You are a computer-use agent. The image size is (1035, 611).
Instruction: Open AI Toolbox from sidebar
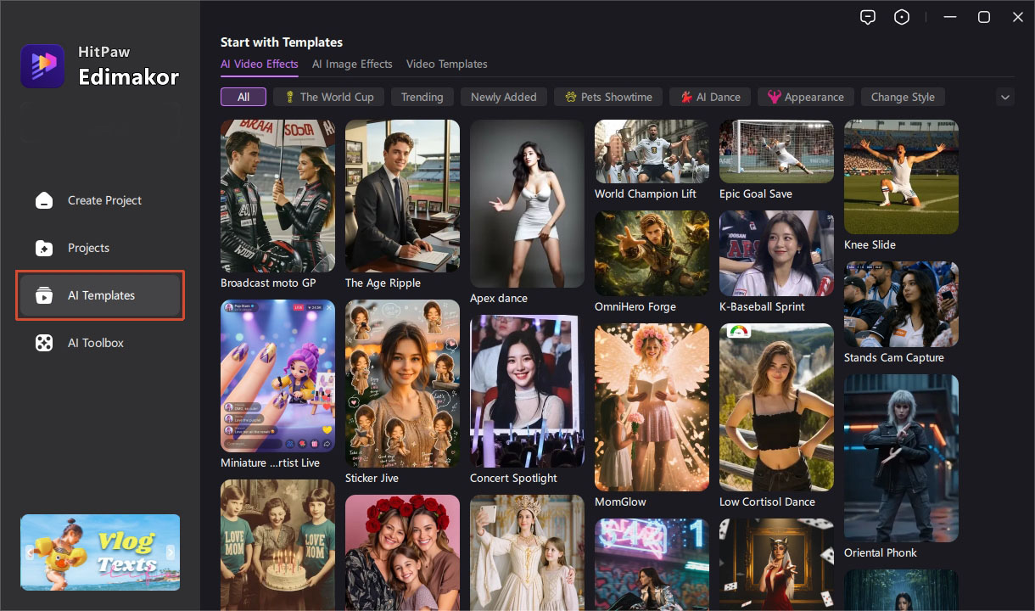99,343
